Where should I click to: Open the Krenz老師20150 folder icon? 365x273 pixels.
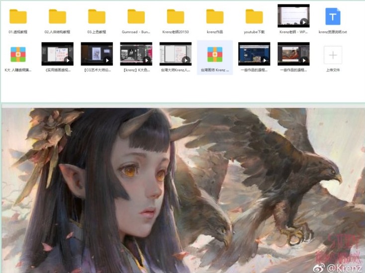pos(175,16)
